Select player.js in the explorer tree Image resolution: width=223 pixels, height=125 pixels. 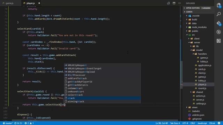(x=202, y=84)
